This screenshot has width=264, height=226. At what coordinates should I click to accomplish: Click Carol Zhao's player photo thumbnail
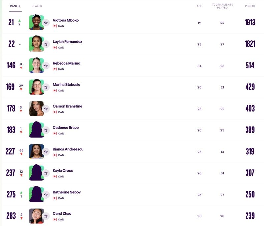click(36, 216)
